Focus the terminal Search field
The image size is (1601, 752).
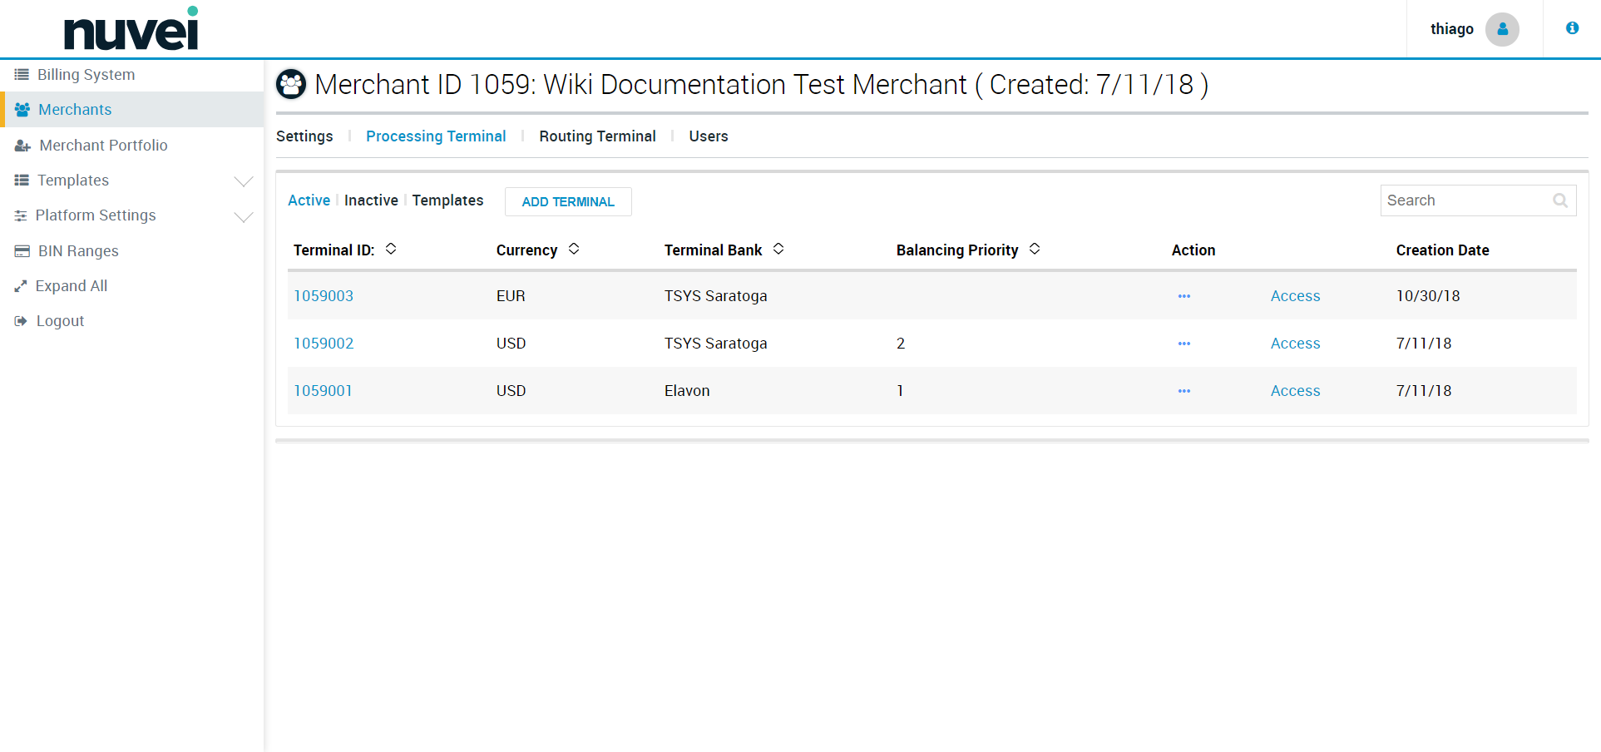click(x=1464, y=200)
